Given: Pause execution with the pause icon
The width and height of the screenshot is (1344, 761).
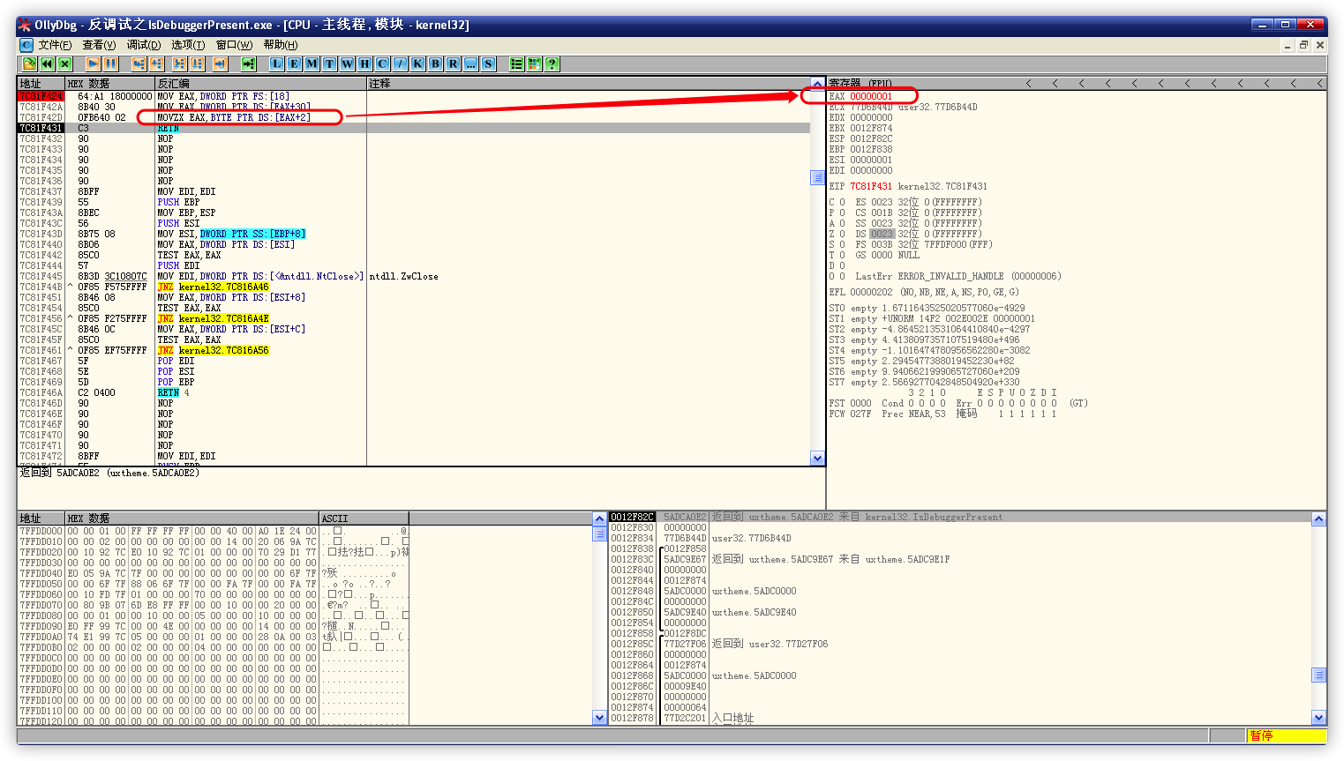Looking at the screenshot, I should point(110,63).
